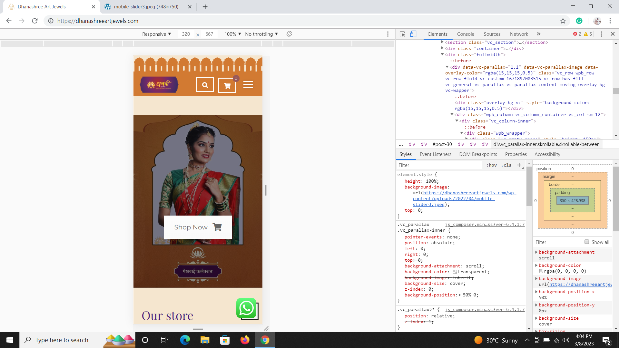
Task: Bookmark page with star icon
Action: tap(563, 21)
